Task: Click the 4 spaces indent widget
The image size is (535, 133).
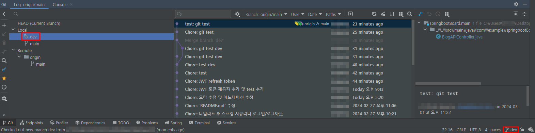Action: pos(493,130)
